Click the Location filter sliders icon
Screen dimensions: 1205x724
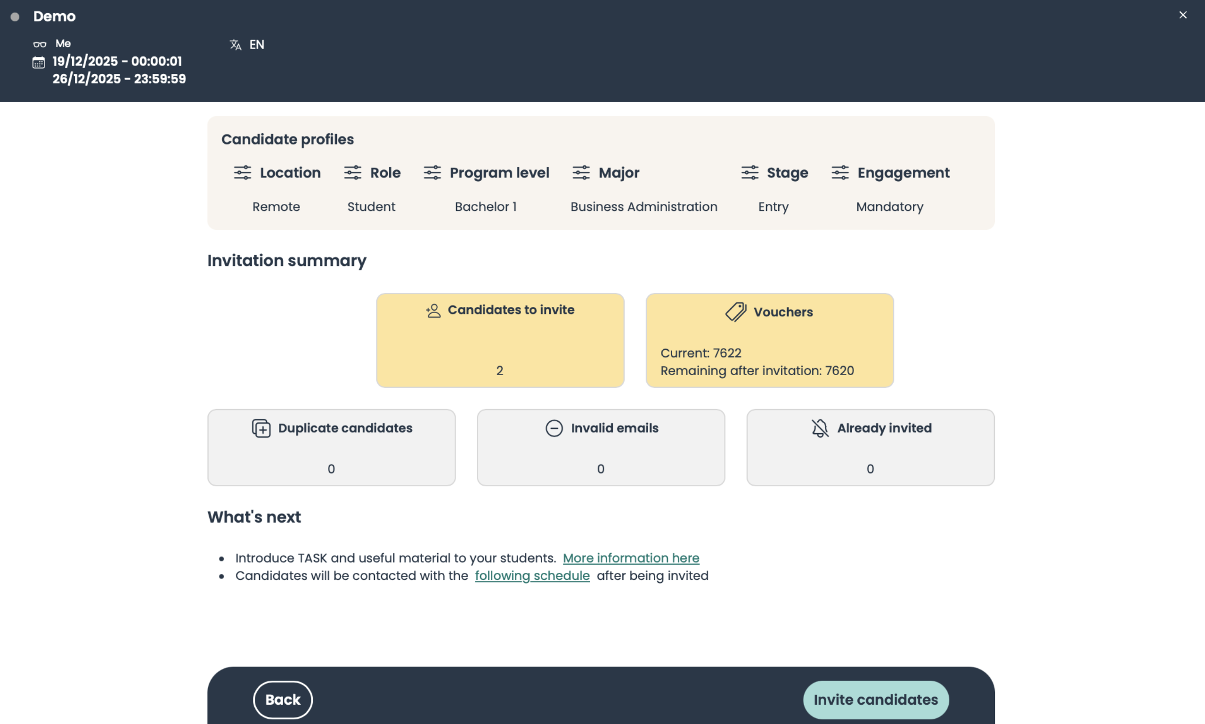click(x=242, y=173)
